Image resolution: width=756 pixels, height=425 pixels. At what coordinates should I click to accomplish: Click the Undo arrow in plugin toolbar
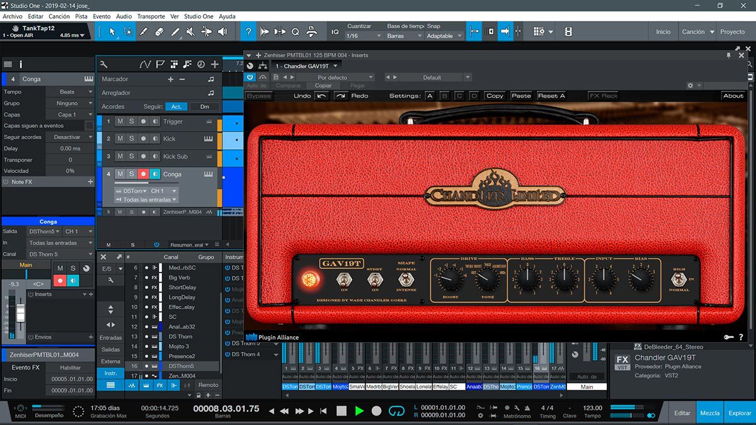point(322,96)
